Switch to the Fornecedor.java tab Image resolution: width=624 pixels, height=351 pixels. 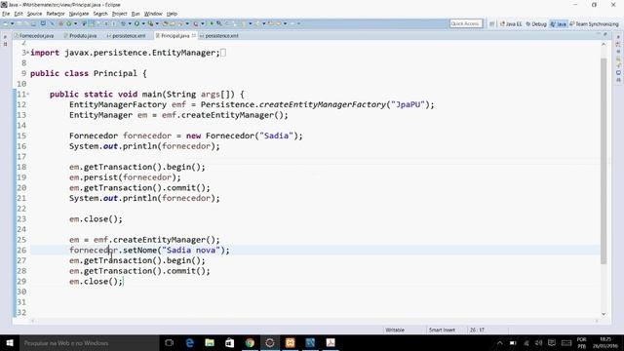[x=34, y=36]
